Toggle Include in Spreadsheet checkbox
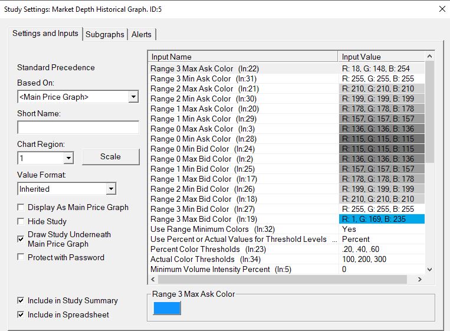 tap(21, 314)
